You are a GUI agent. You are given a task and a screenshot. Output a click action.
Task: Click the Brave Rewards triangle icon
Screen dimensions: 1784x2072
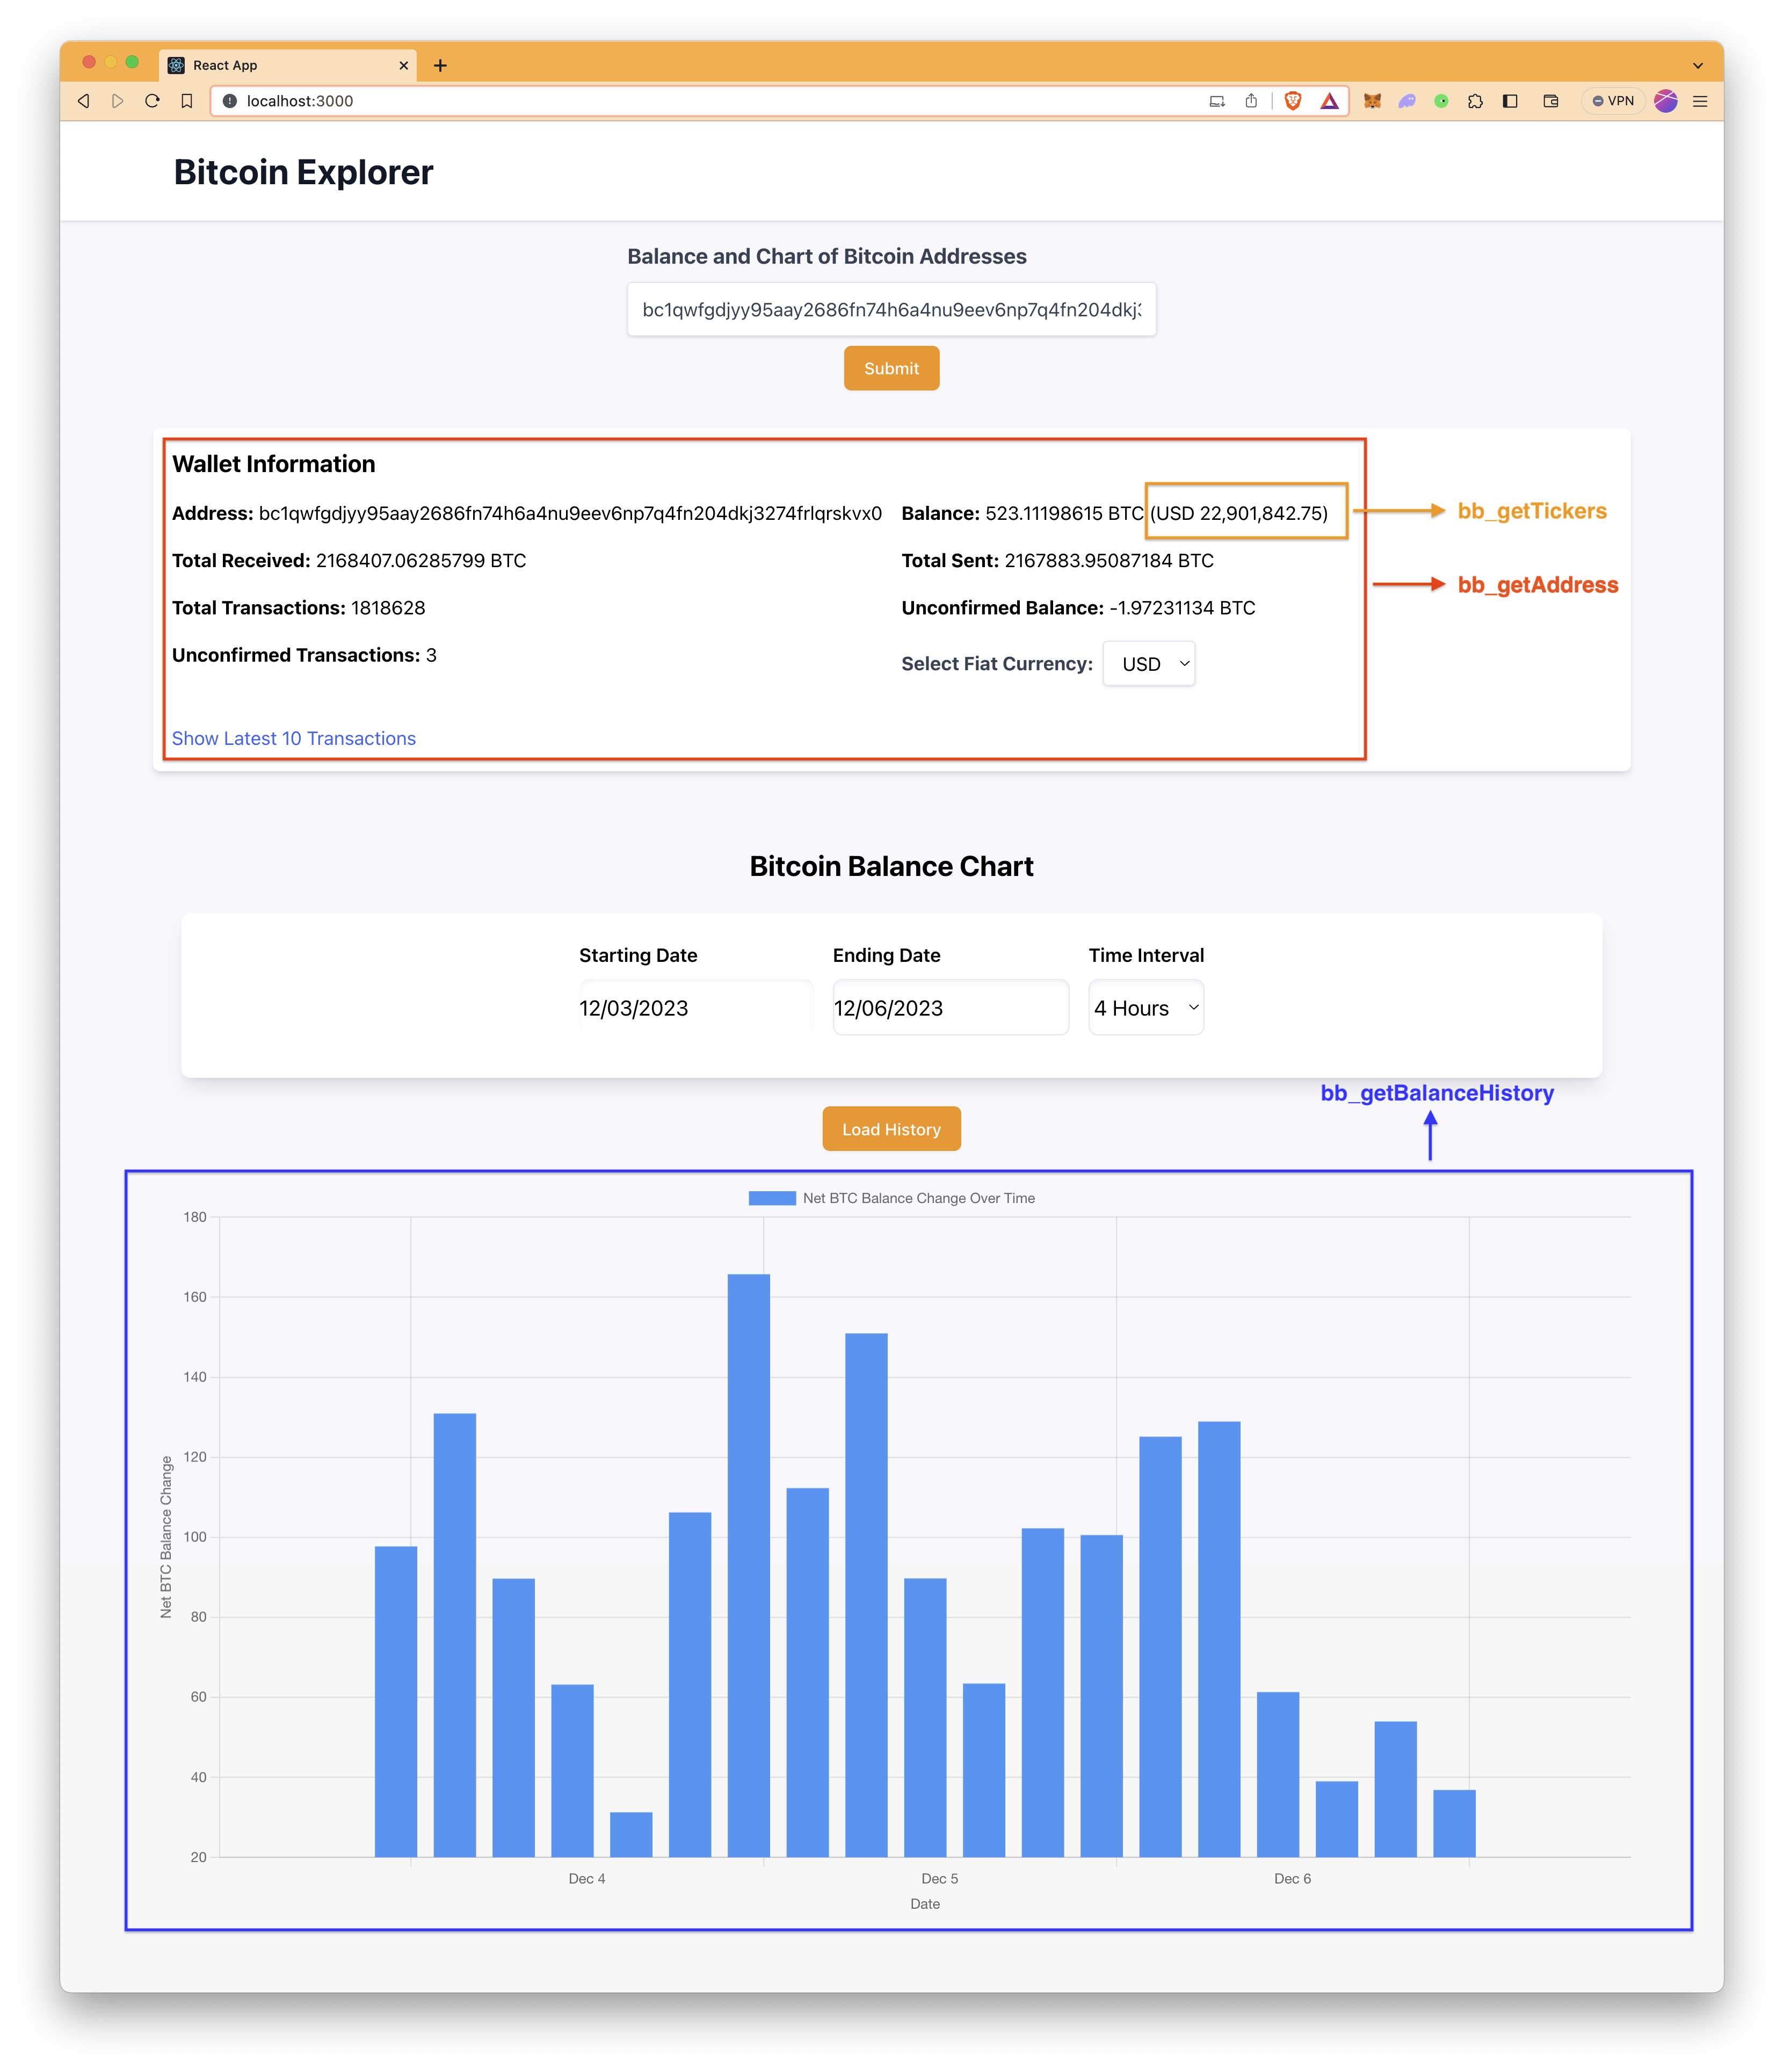point(1329,101)
